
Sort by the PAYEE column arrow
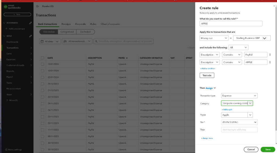tap(127, 58)
